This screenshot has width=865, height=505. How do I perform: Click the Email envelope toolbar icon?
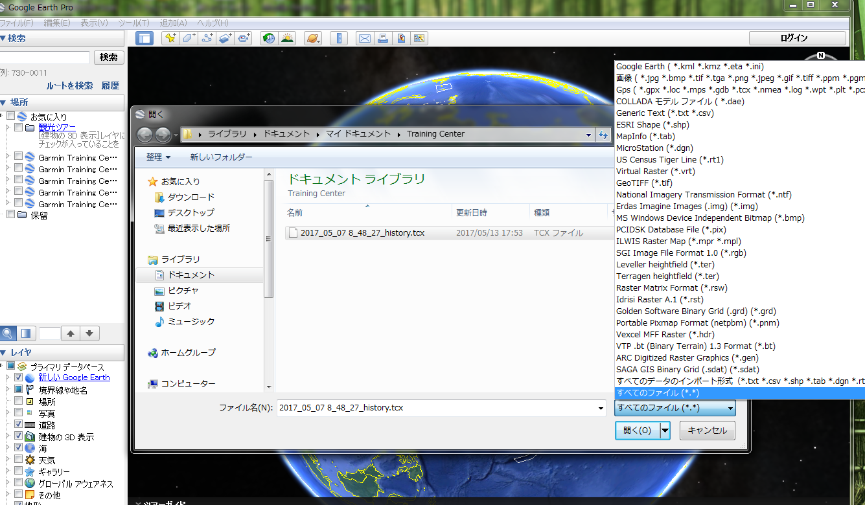(365, 38)
